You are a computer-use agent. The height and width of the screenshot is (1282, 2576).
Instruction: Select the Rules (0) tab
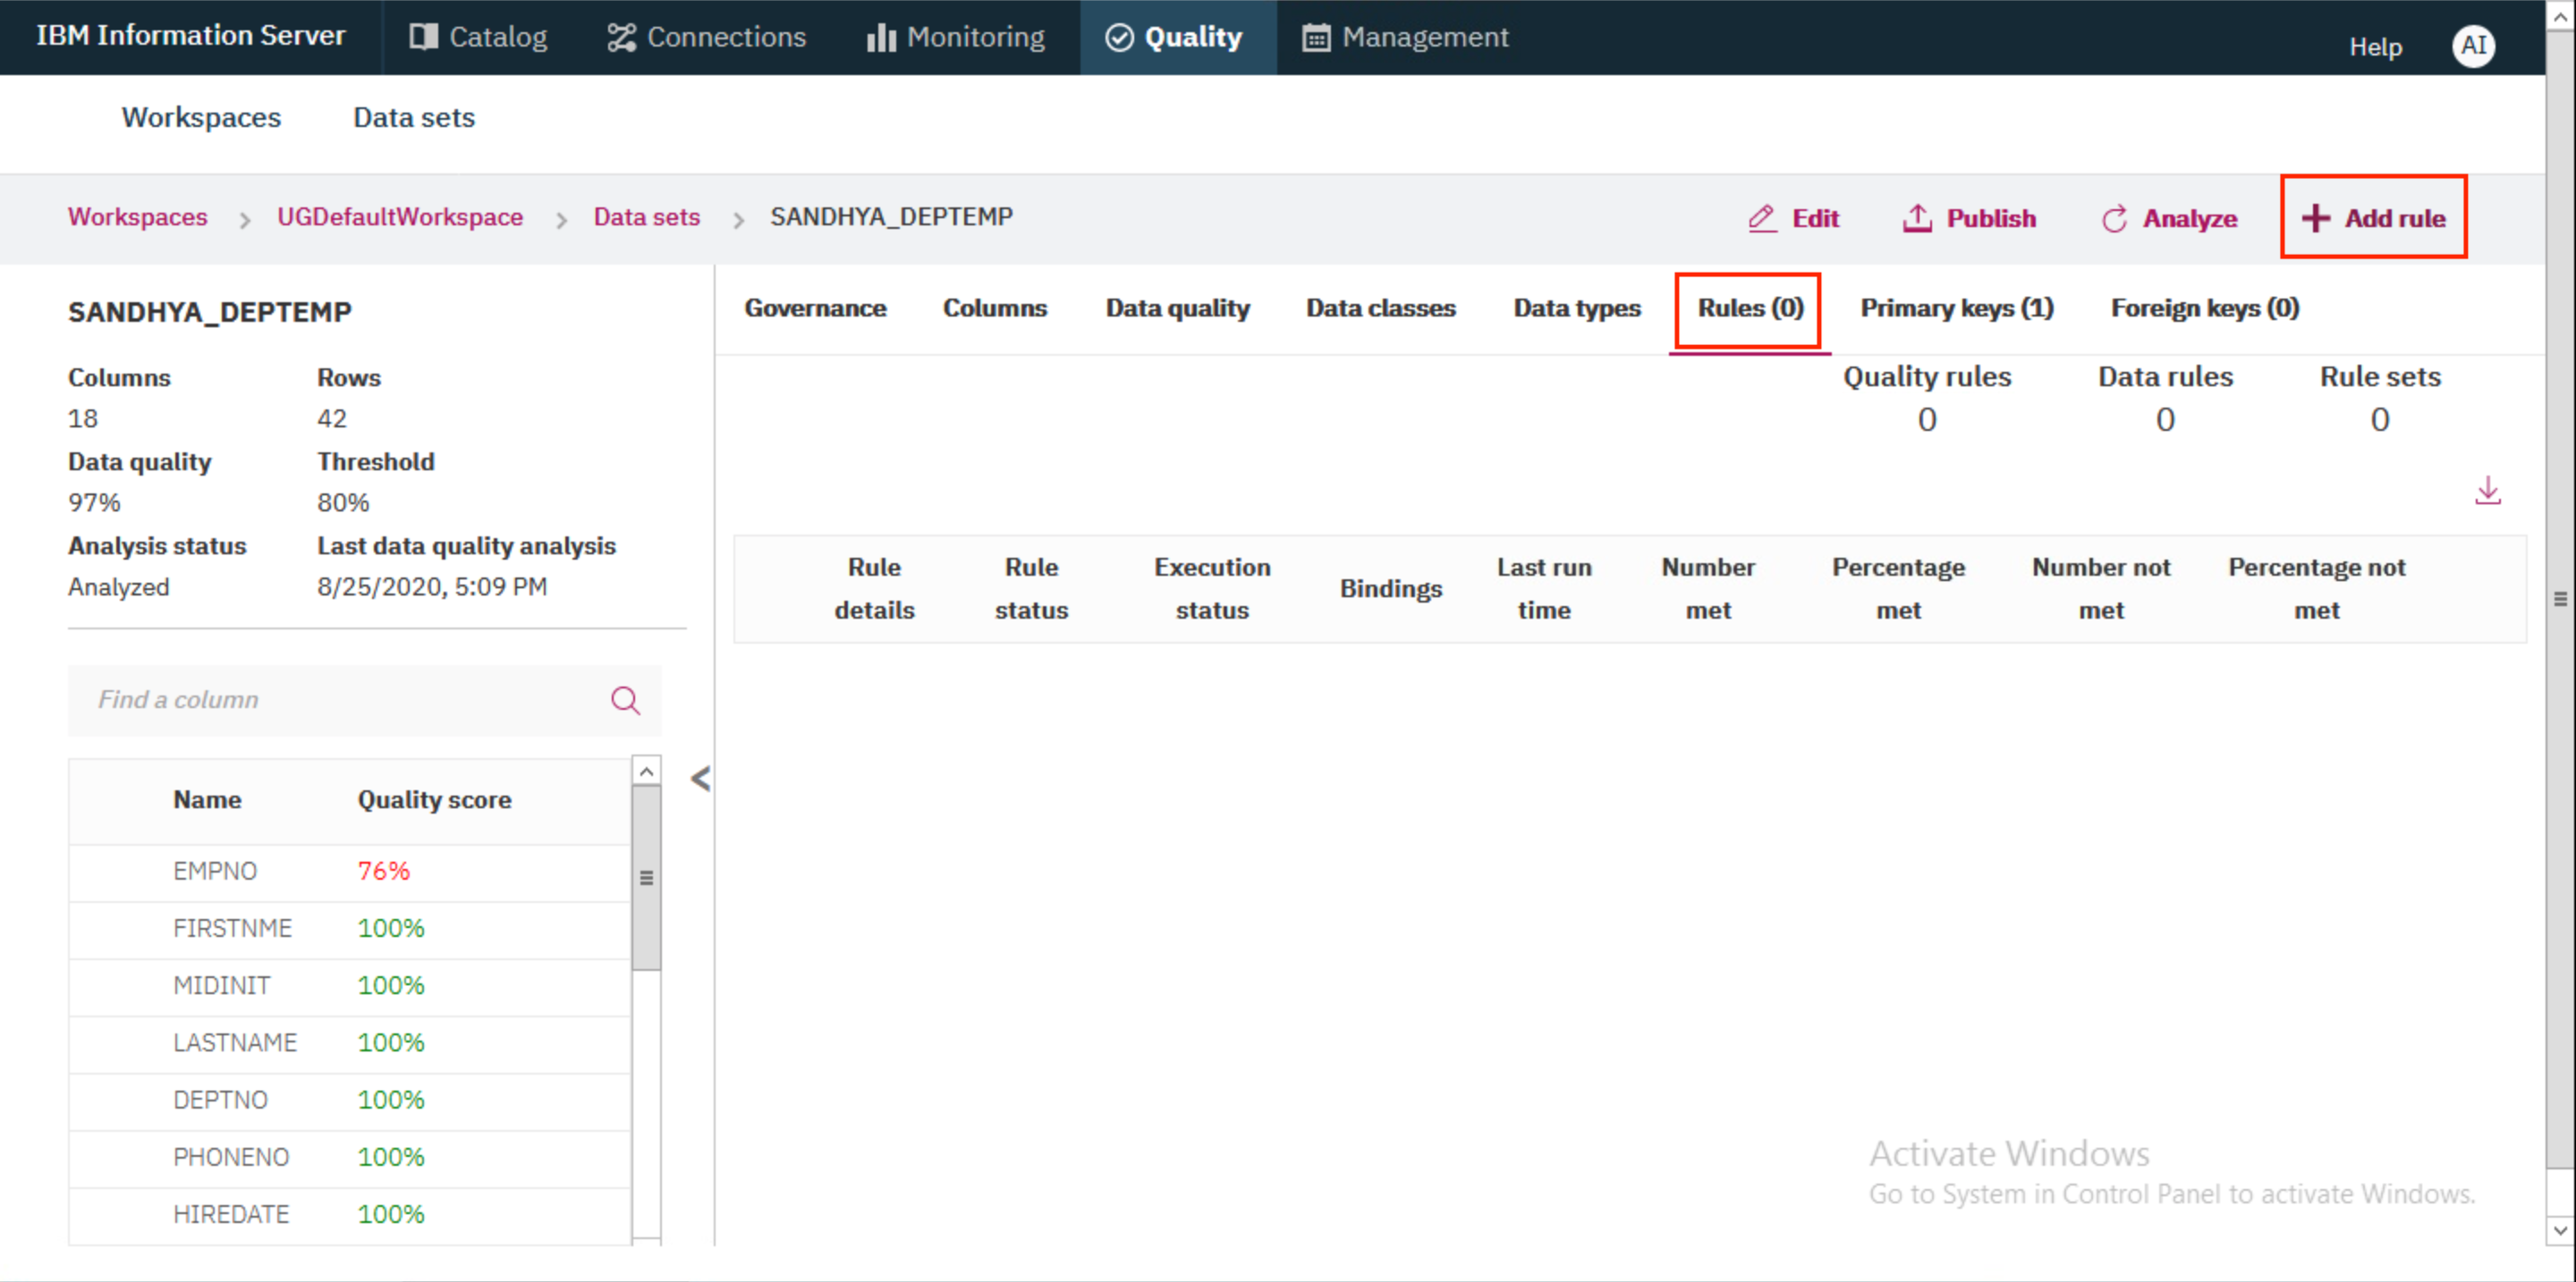(x=1750, y=308)
